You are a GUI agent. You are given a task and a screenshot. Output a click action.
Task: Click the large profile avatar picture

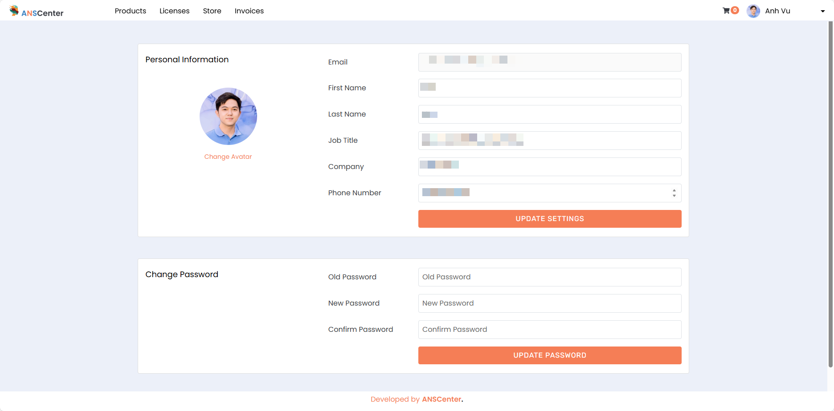pos(228,116)
